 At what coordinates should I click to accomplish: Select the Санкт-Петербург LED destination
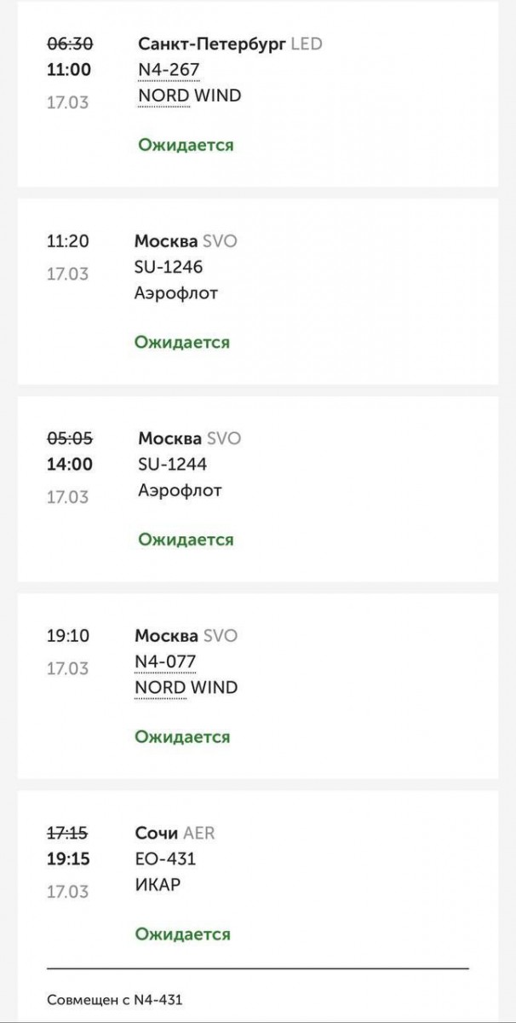[x=230, y=43]
